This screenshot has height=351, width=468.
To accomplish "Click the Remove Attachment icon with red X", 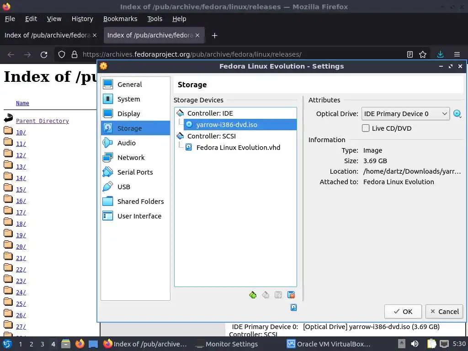I will (291, 295).
